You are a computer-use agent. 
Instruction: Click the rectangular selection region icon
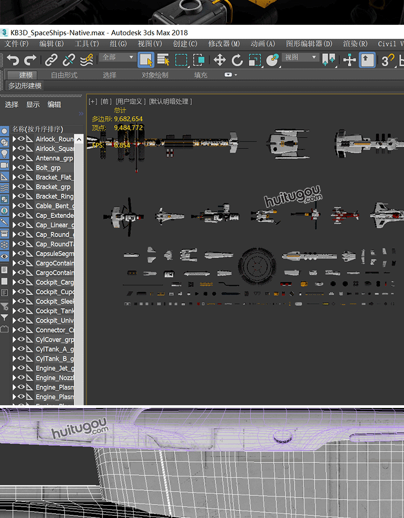click(181, 60)
